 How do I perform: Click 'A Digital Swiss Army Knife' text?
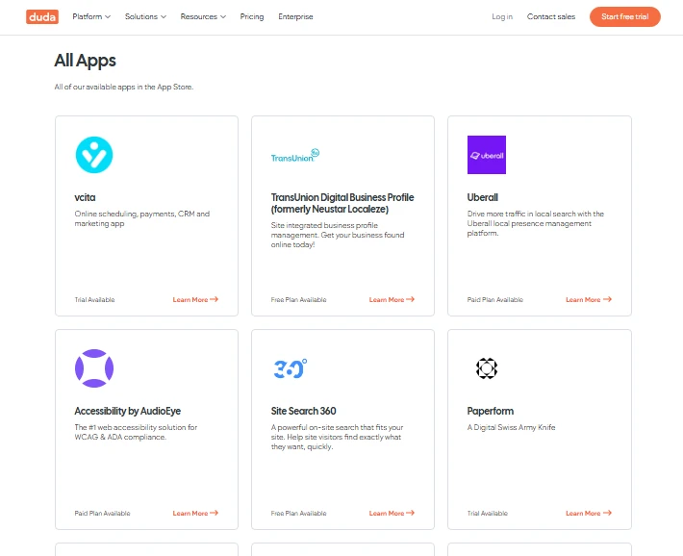512,427
